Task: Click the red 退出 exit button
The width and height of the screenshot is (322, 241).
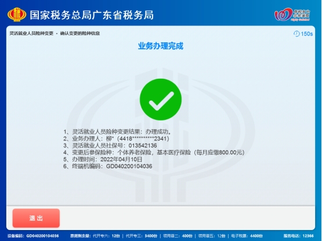Action: pyautogui.click(x=36, y=218)
